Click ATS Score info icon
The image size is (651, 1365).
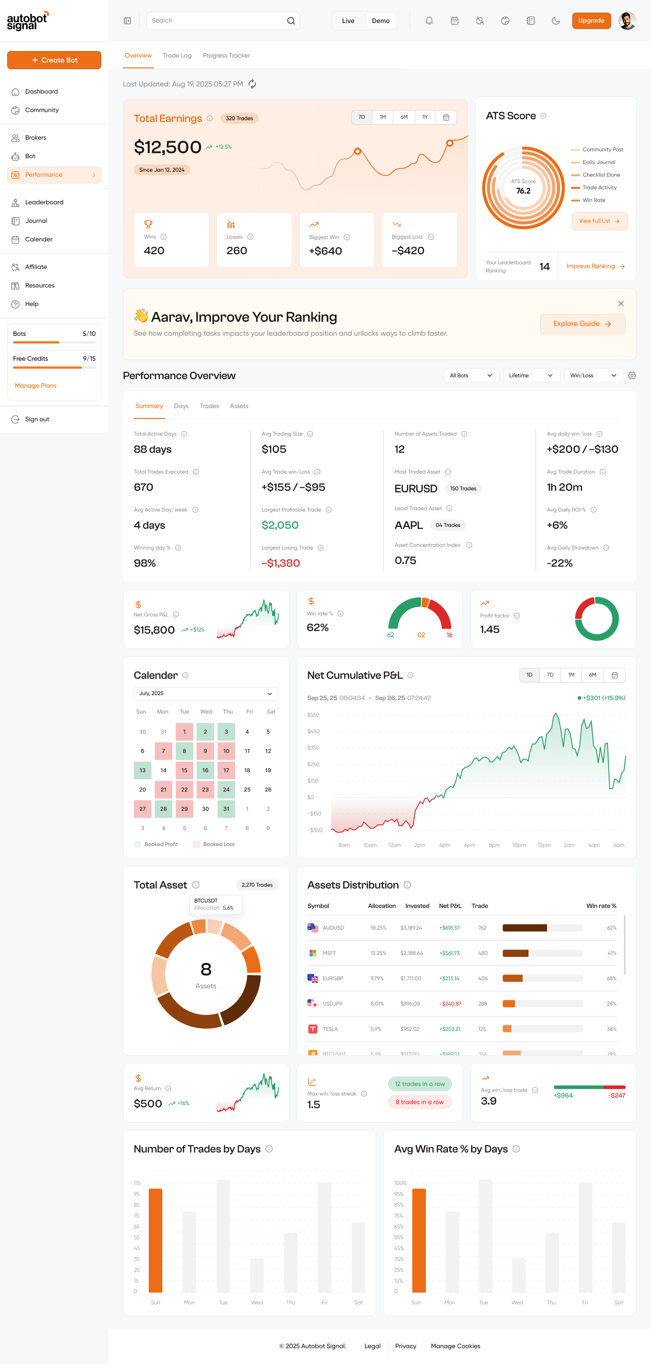coord(543,116)
